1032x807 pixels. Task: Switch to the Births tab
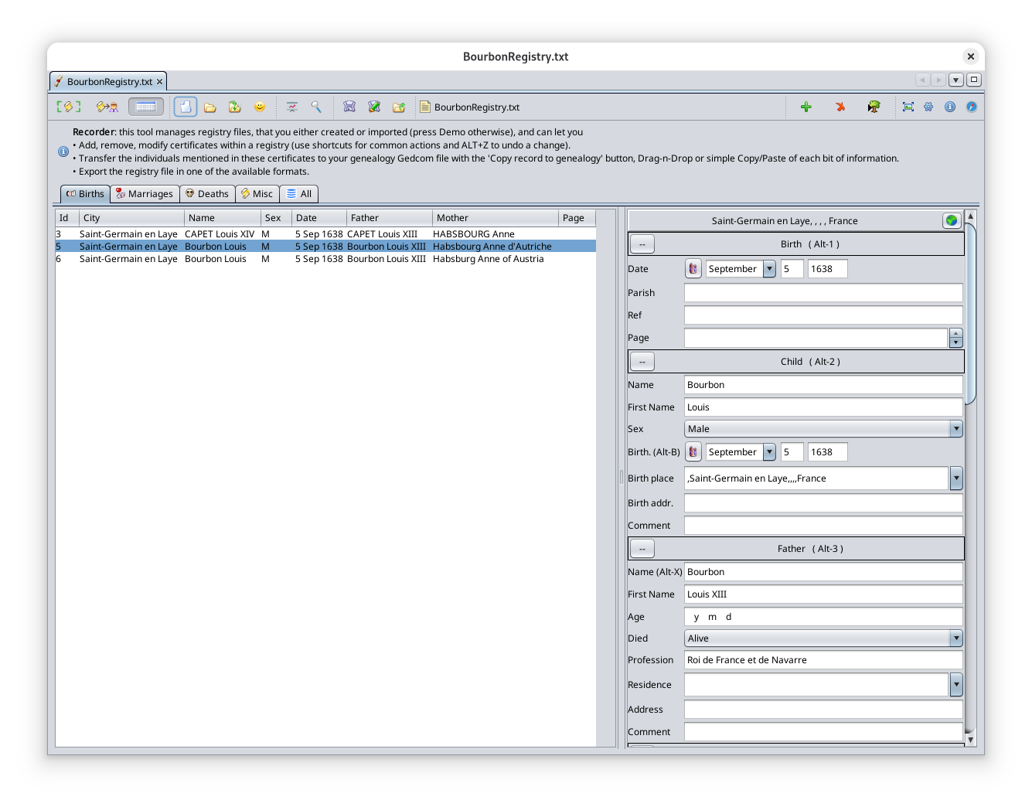85,194
